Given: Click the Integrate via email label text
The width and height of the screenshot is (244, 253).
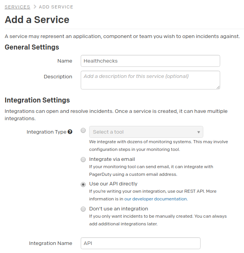Looking at the screenshot, I should coord(112,159).
